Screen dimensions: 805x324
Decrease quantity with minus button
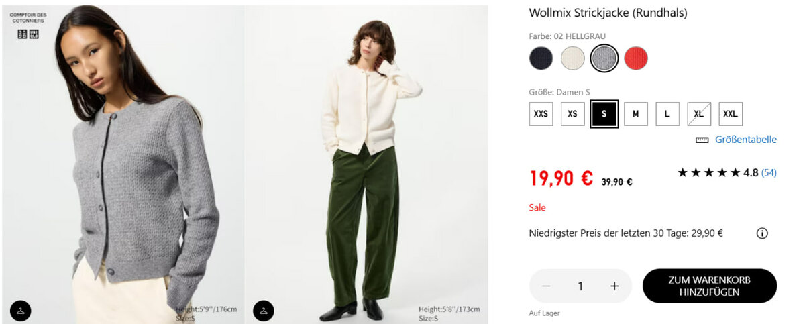tap(546, 286)
